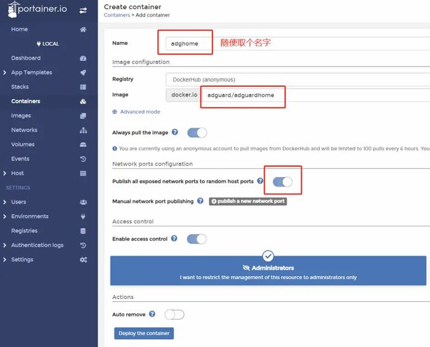Toggle Publish all exposed network ports switch
The image size is (430, 347).
point(283,181)
